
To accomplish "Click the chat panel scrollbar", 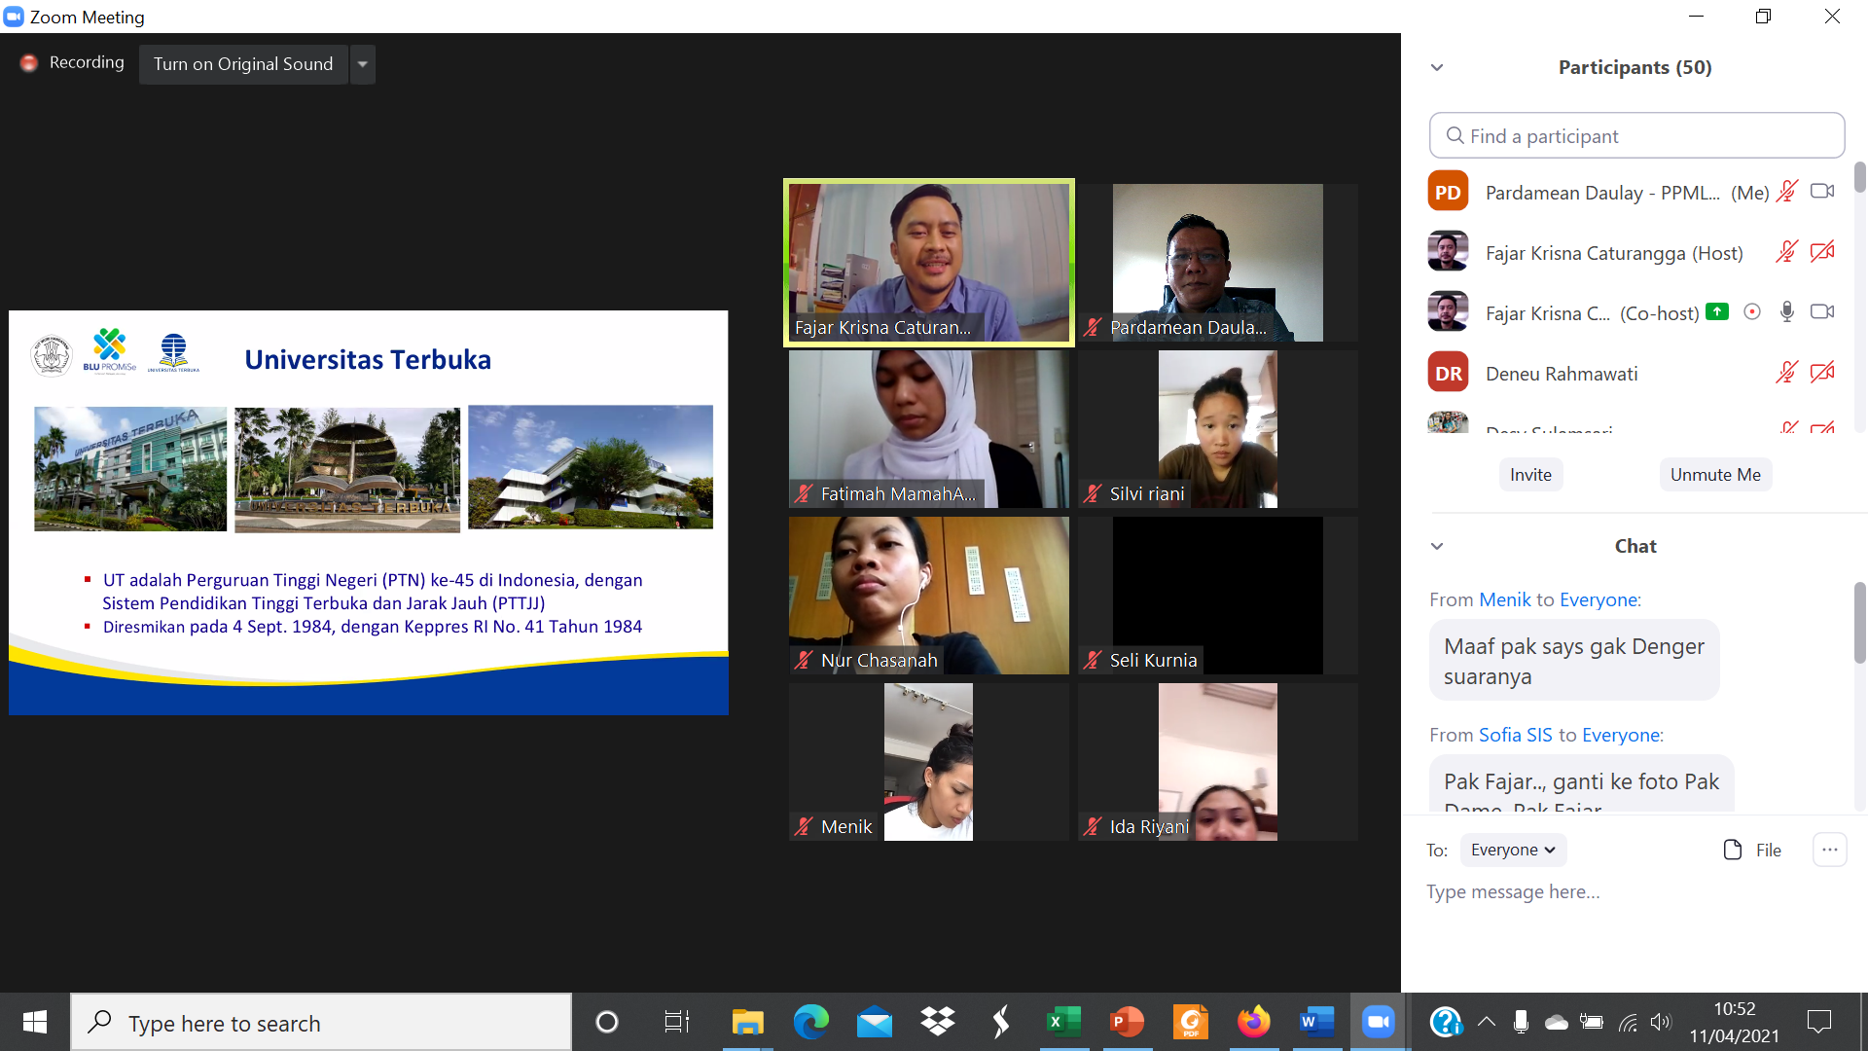I will pyautogui.click(x=1859, y=623).
